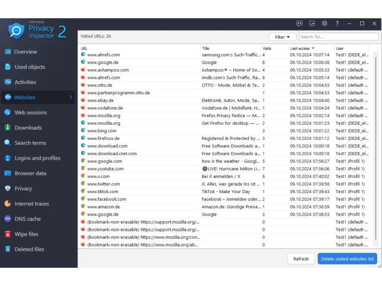Open the feedback chat bubble icon
This screenshot has width=382, height=286.
(300, 23)
